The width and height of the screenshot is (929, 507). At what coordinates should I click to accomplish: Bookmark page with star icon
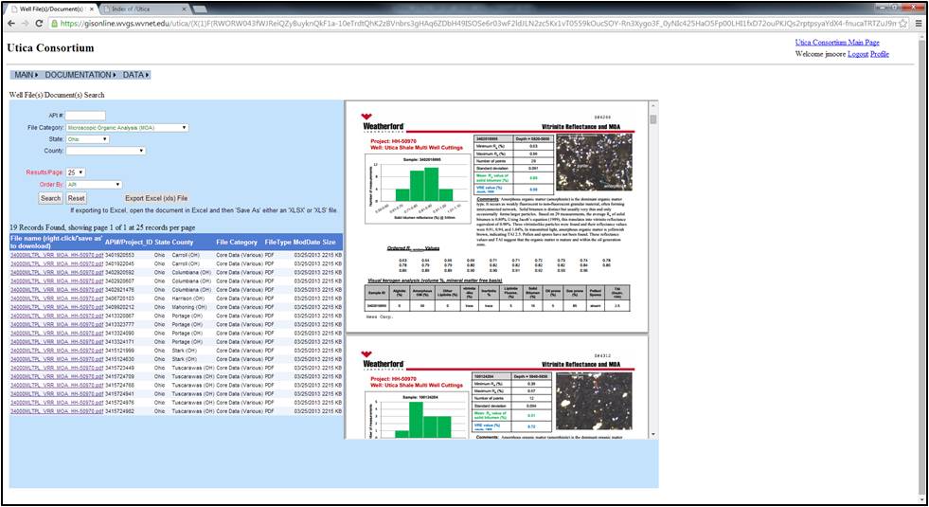(903, 23)
